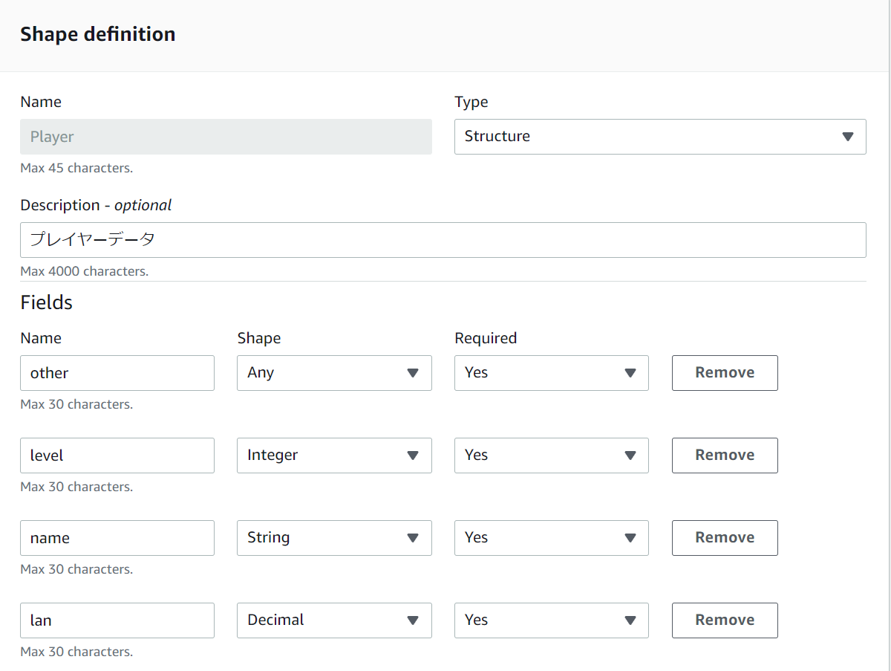
Task: Remove the 'other' field
Action: coord(725,373)
